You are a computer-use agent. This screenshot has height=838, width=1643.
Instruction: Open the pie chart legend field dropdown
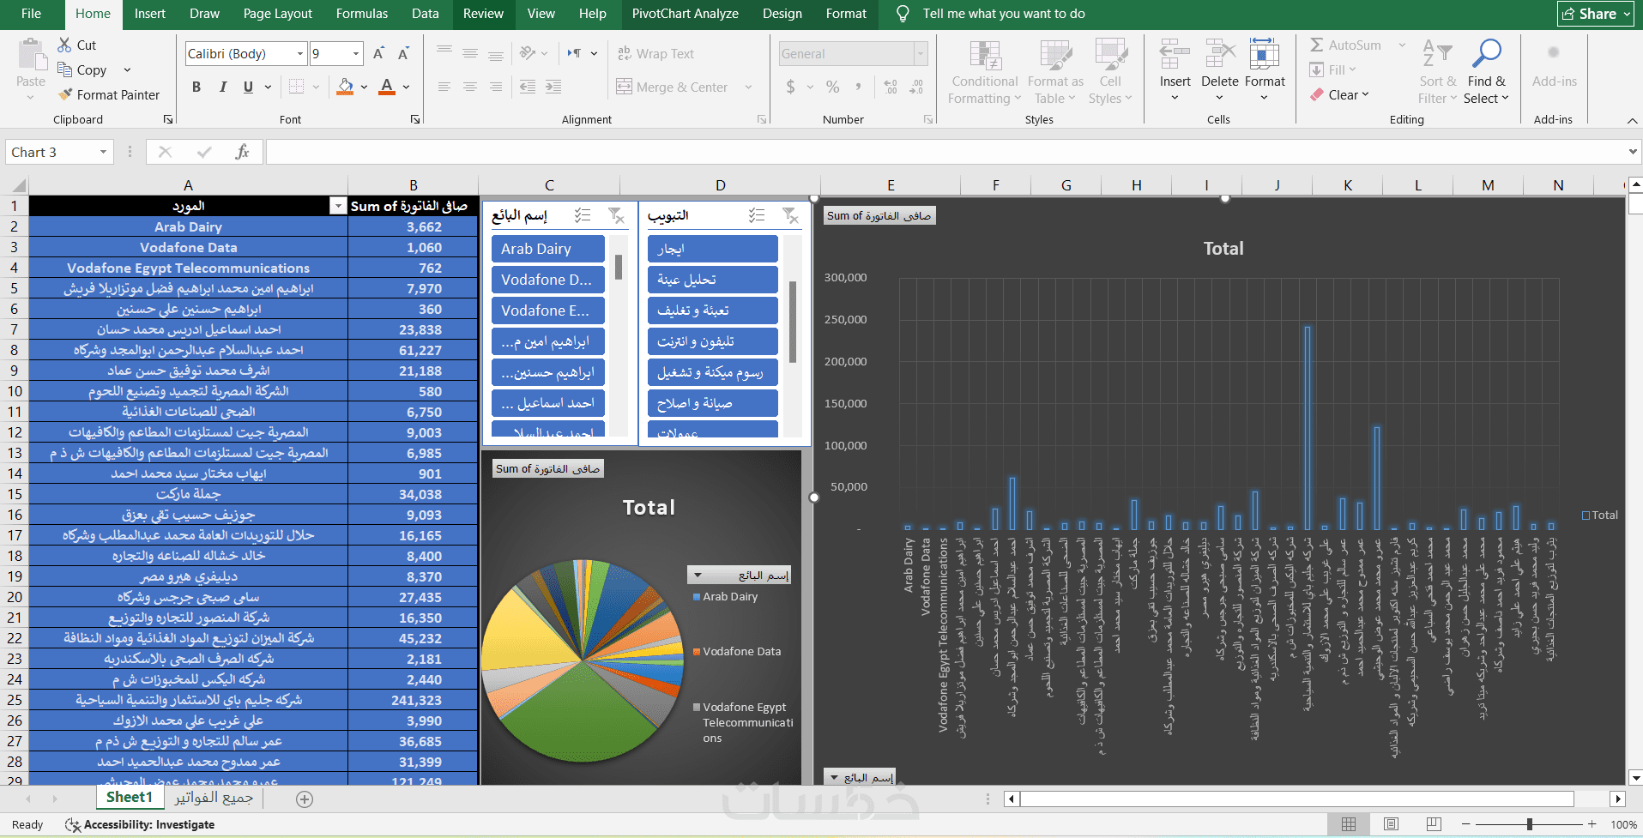pyautogui.click(x=739, y=575)
